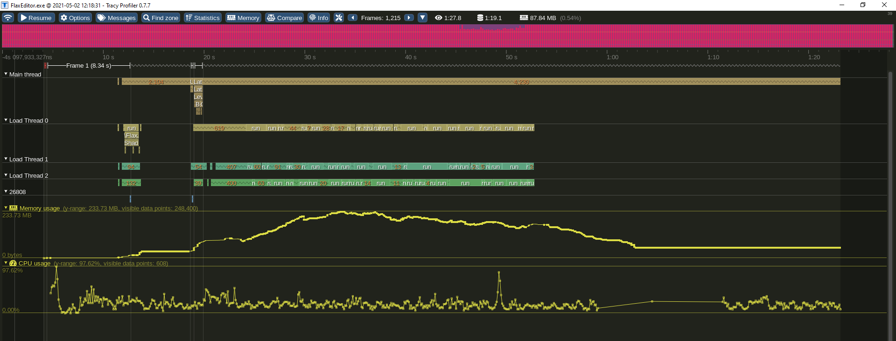Image resolution: width=896 pixels, height=341 pixels.
Task: Click the Load Thread 1 label
Action: click(28, 159)
